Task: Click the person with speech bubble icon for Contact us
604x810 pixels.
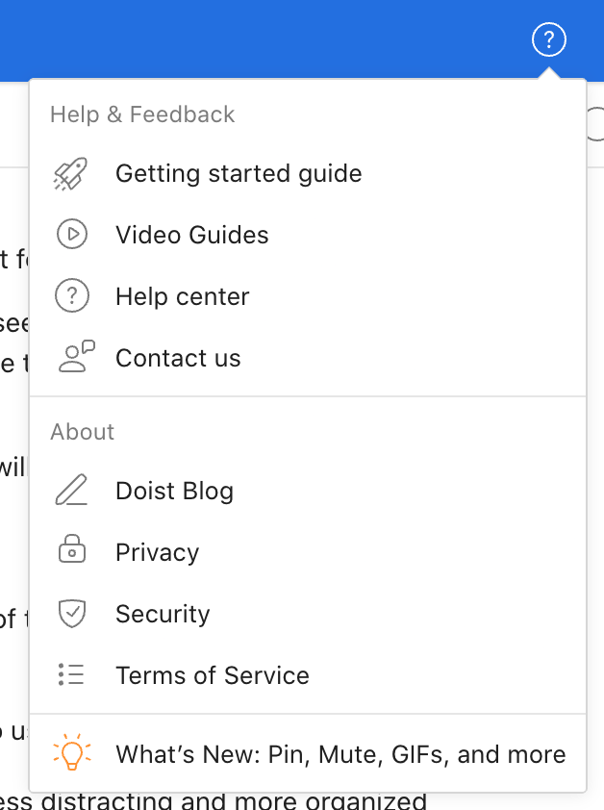Action: coord(75,357)
